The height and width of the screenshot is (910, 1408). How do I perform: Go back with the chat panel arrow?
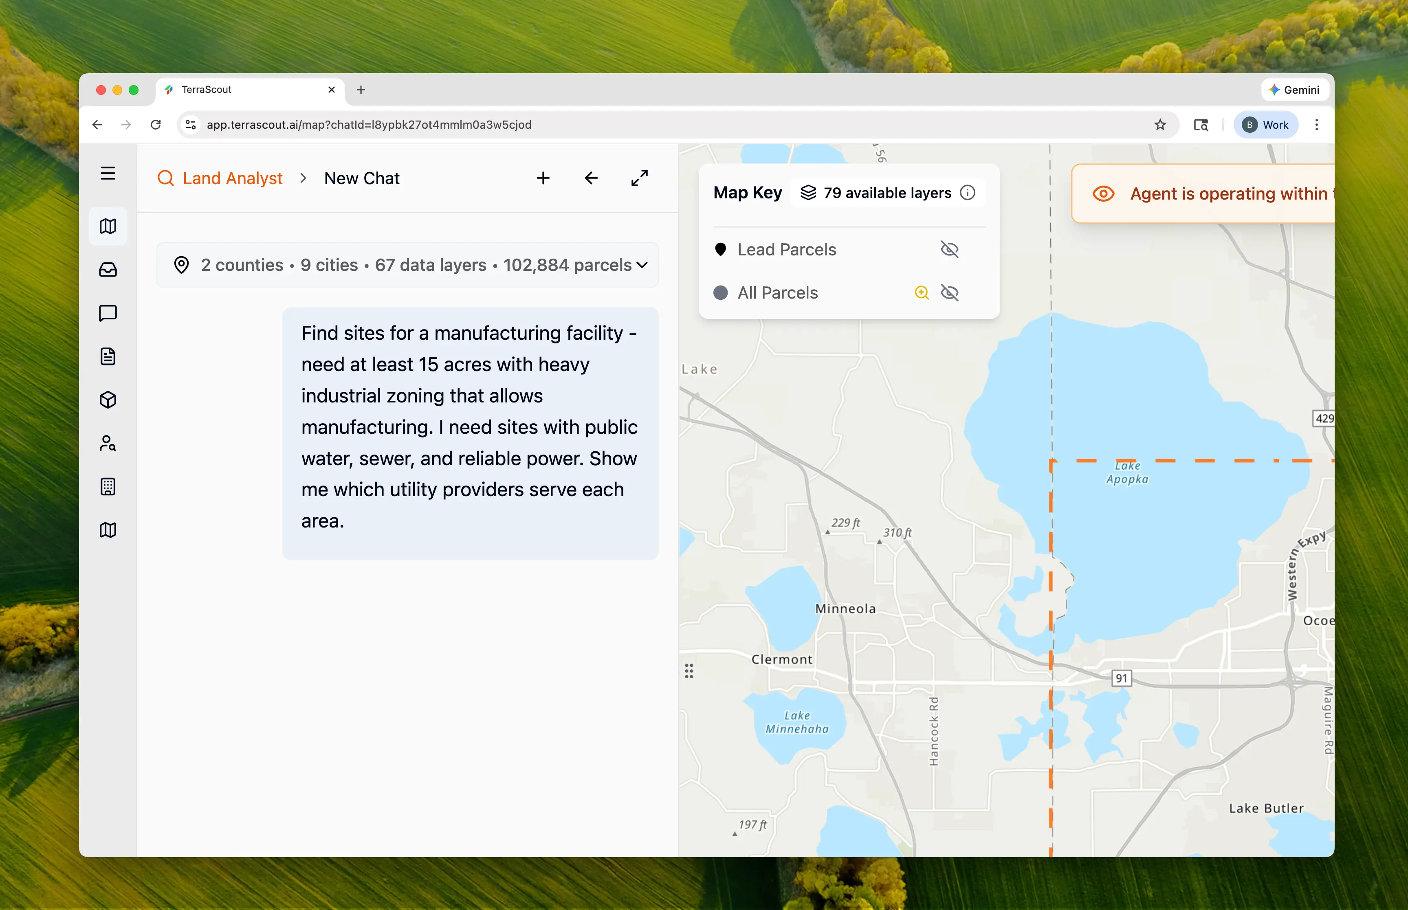pyautogui.click(x=592, y=178)
